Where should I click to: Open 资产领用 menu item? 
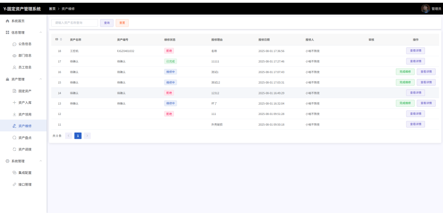pos(23,115)
